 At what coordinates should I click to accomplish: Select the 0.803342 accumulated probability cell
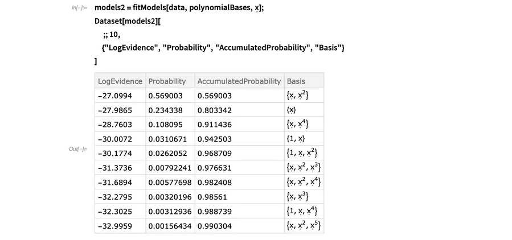(239, 110)
